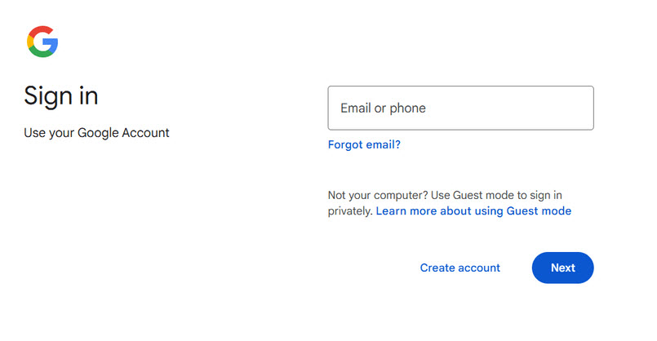Click the Sign in heading text
This screenshot has width=657, height=341.
[61, 96]
